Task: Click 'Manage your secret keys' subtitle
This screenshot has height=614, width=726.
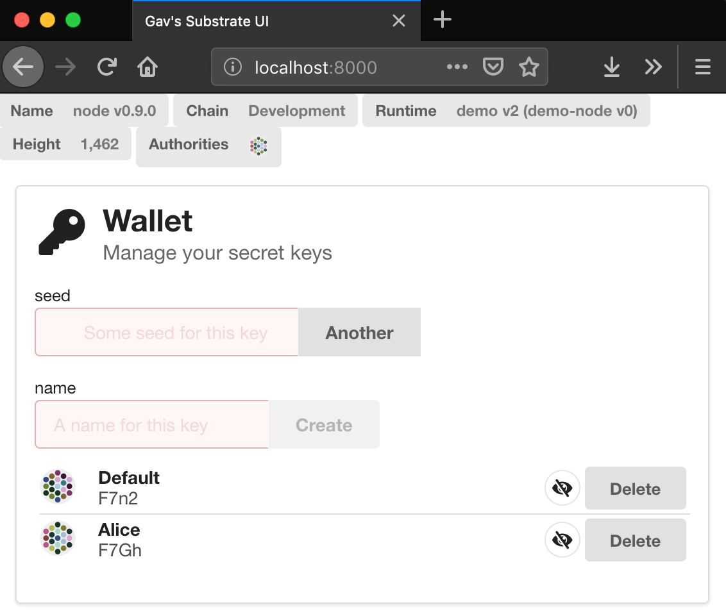Action: click(217, 253)
